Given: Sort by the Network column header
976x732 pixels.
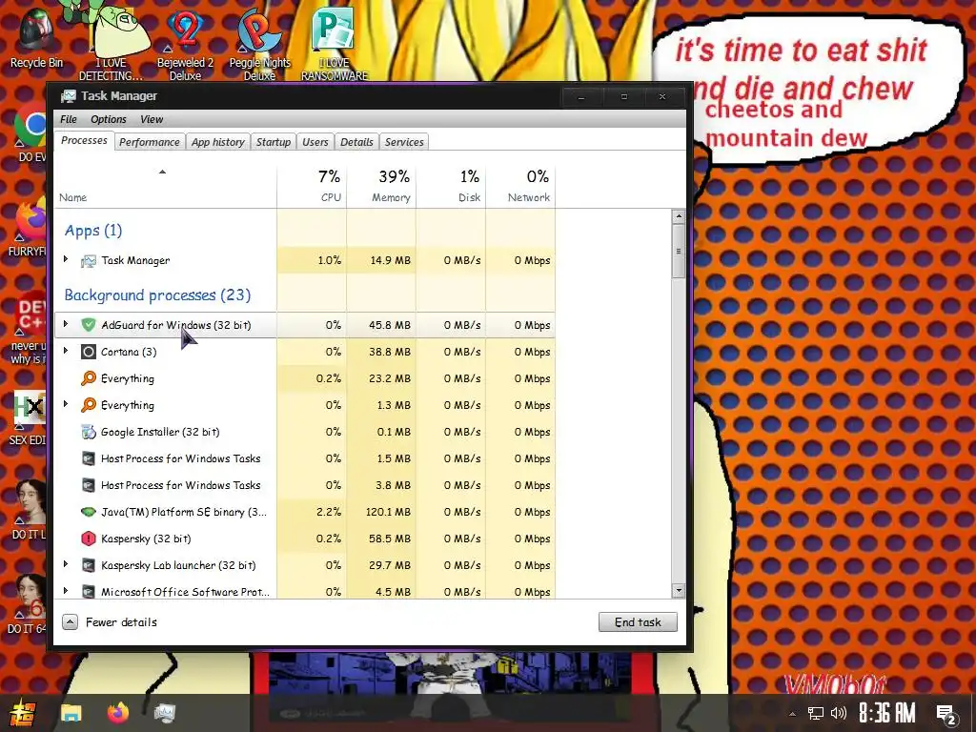Looking at the screenshot, I should (521, 186).
